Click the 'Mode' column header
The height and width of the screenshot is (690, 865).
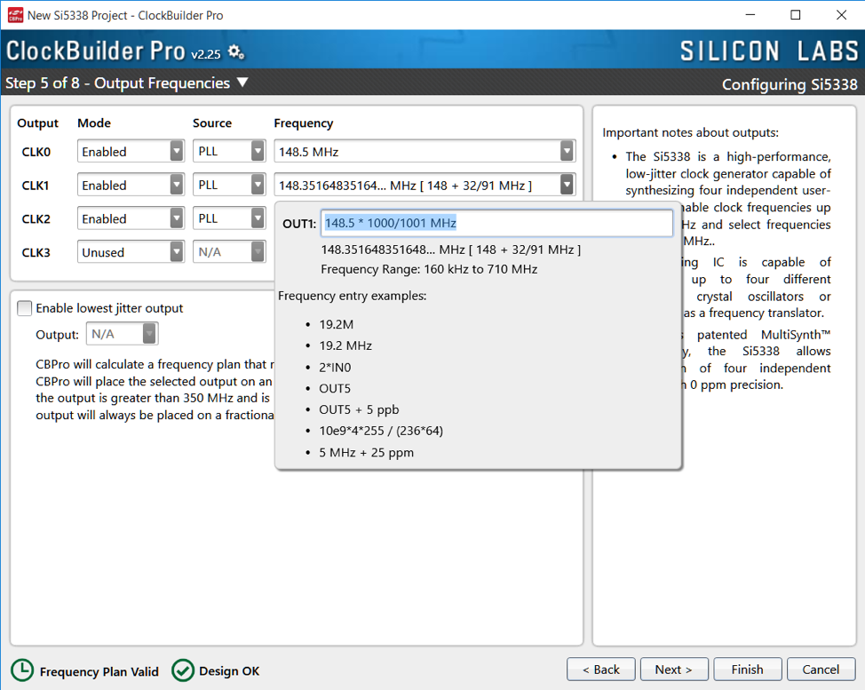point(94,123)
